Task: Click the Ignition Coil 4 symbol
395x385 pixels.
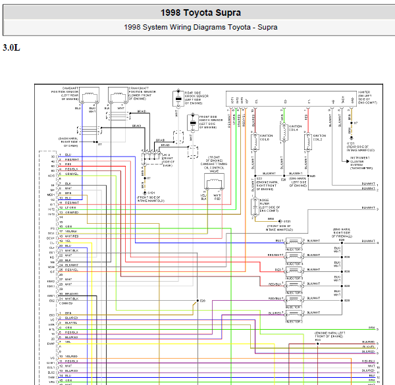Action: point(284,132)
